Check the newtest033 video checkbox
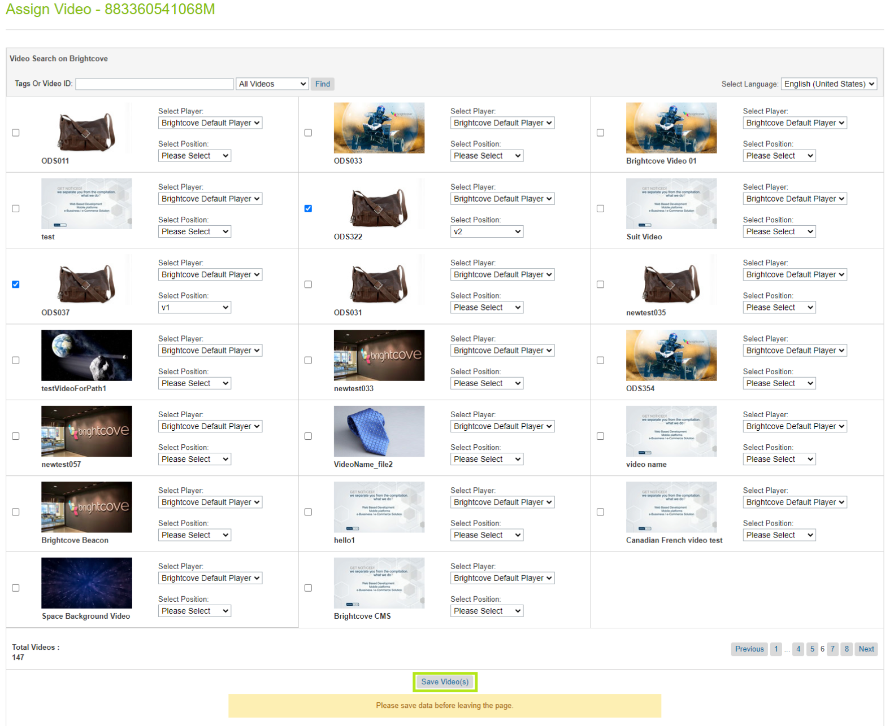This screenshot has height=726, width=894. click(308, 360)
